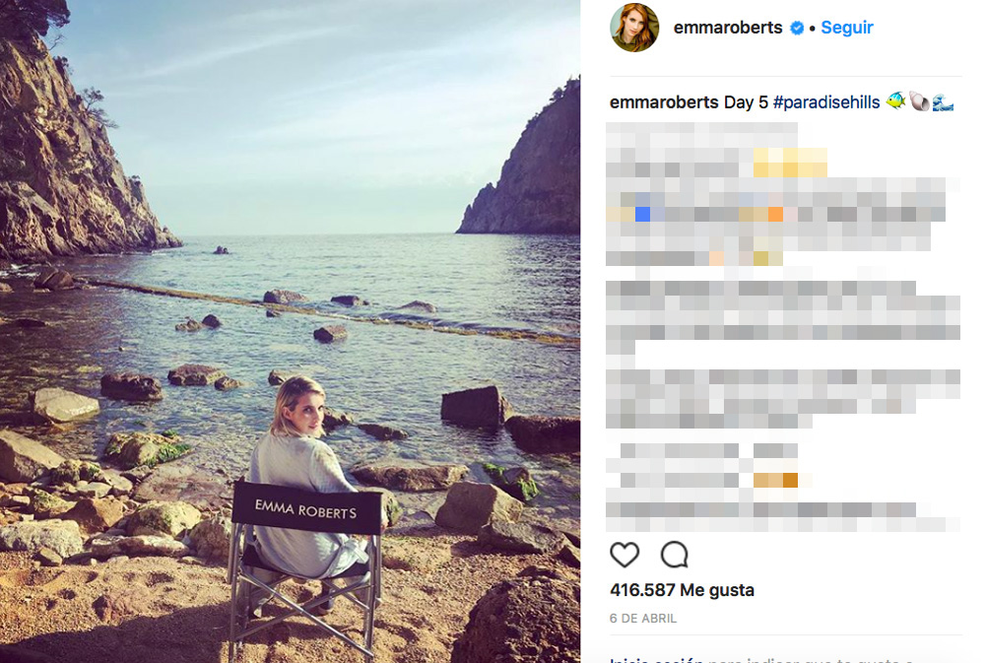985x663 pixels.
Task: Open comments using the speech bubble icon
Action: coord(674,555)
